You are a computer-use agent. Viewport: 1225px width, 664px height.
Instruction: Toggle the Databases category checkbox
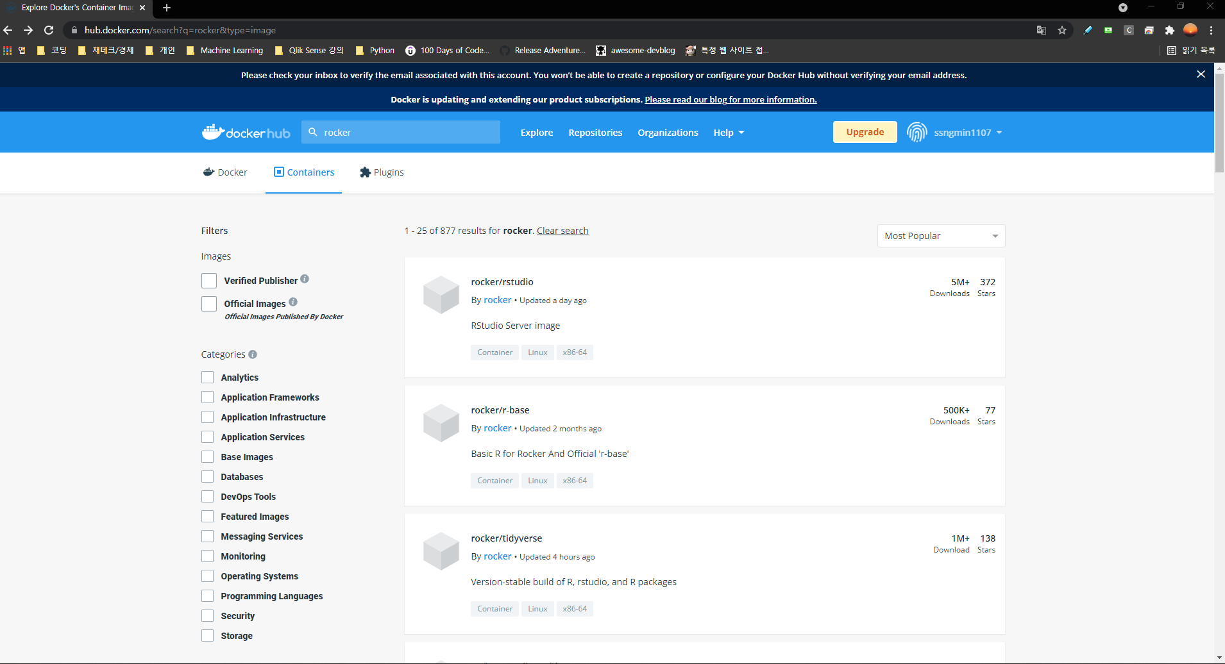point(207,477)
